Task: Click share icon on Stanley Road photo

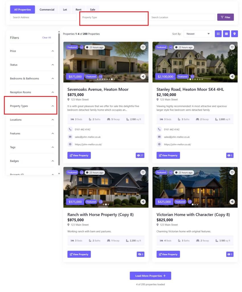Action: [x=232, y=76]
